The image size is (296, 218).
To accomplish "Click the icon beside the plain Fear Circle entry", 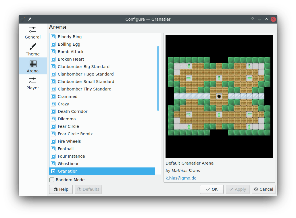I will (x=53, y=126).
